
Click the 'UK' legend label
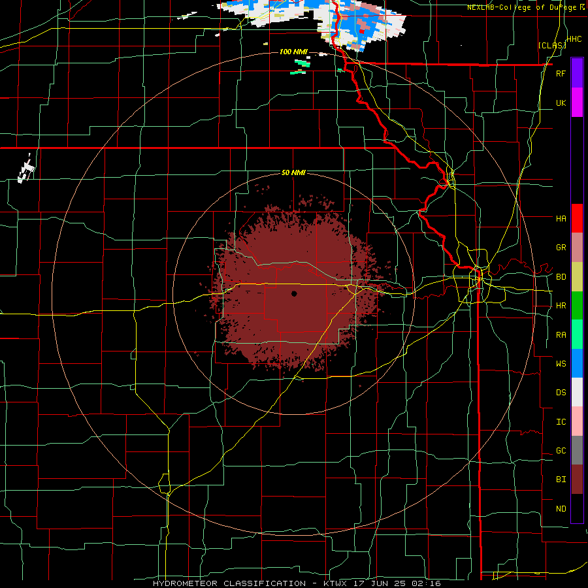tap(561, 103)
